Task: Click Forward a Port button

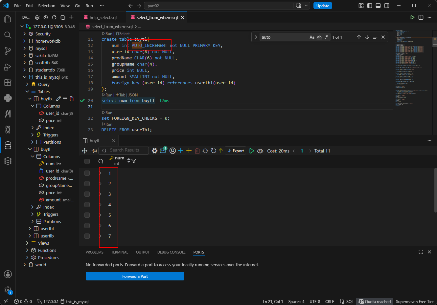Action: click(x=135, y=276)
